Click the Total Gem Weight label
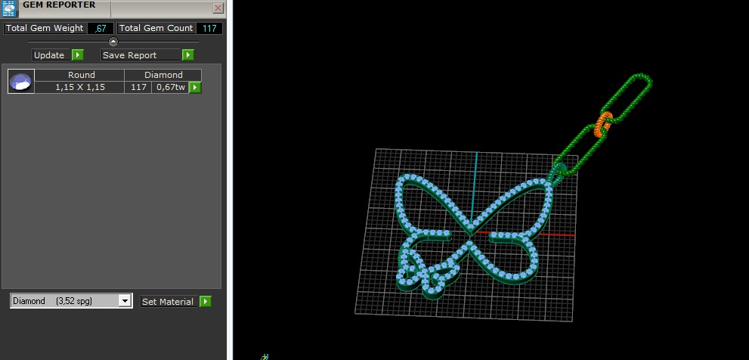This screenshot has height=360, width=749. (x=45, y=28)
